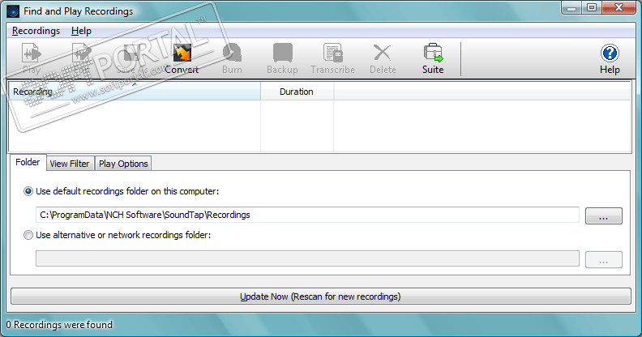Close the Find and Play Recordings window
The height and width of the screenshot is (337, 642).
618,7
